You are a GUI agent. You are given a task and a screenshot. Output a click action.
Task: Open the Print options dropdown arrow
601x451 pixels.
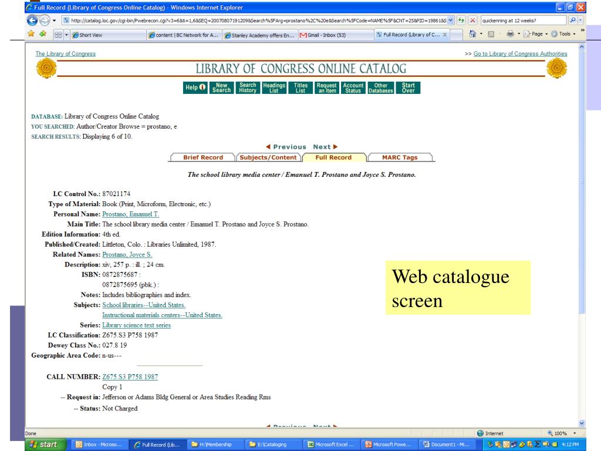tap(519, 34)
